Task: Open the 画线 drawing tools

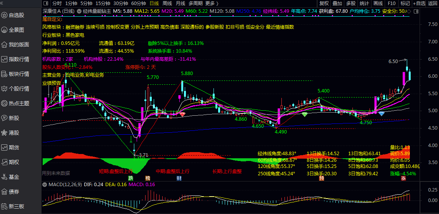Action: (378, 3)
